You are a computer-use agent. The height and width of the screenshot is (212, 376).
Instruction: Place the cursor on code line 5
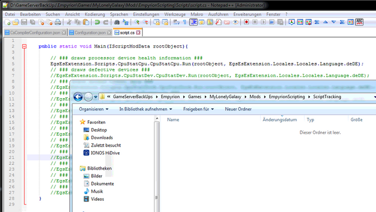pyautogui.click(x=207, y=64)
